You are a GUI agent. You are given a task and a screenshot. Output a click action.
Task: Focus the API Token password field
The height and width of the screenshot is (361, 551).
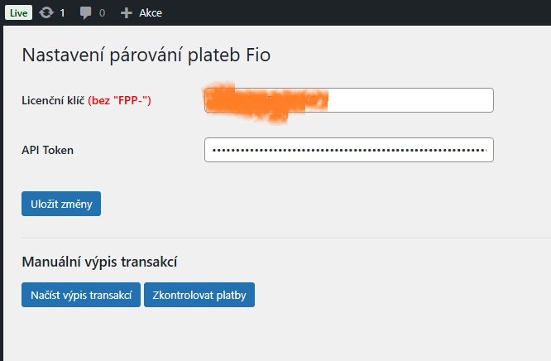(349, 150)
